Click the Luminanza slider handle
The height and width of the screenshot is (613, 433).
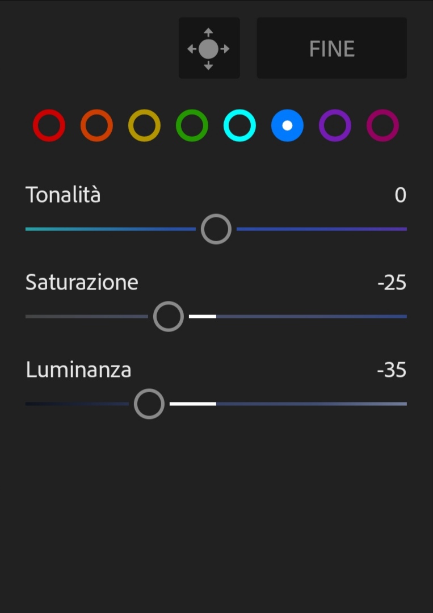(x=149, y=404)
